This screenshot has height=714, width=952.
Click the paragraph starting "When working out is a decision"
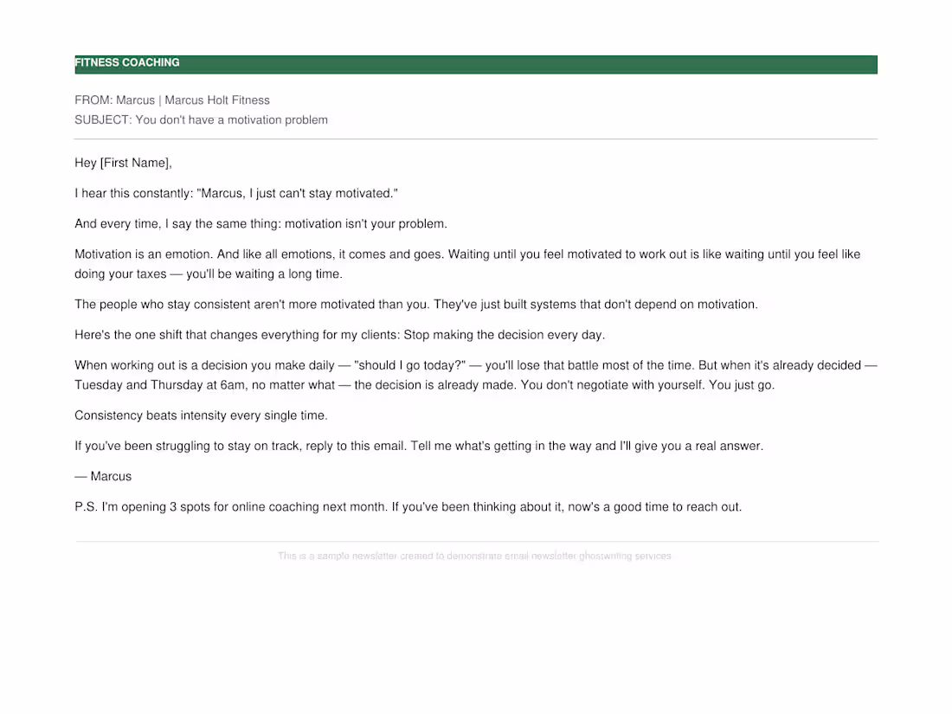click(x=475, y=376)
